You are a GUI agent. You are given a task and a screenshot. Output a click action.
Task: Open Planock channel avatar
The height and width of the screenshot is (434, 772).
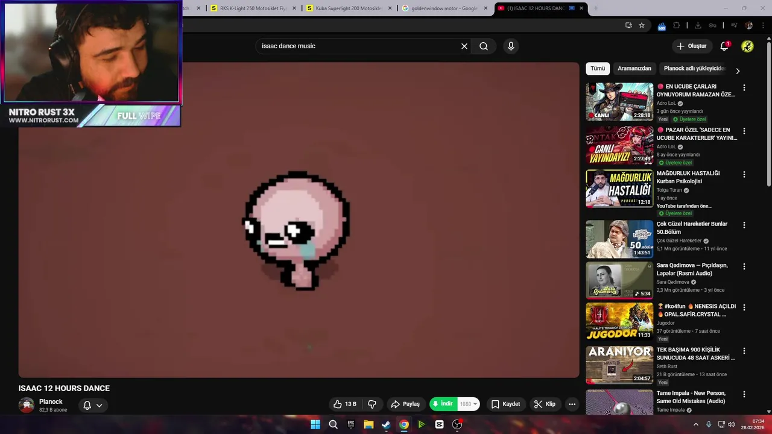[26, 405]
